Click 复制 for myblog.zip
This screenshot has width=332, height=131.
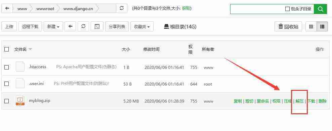tap(238, 101)
